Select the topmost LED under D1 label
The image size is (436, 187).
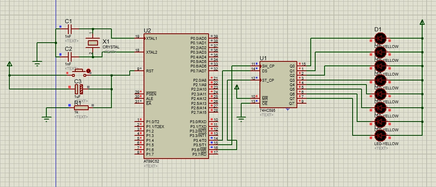[380, 38]
